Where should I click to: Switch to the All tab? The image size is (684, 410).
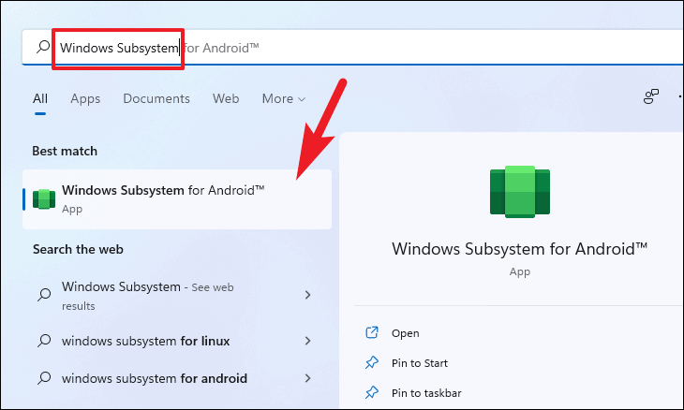click(40, 99)
